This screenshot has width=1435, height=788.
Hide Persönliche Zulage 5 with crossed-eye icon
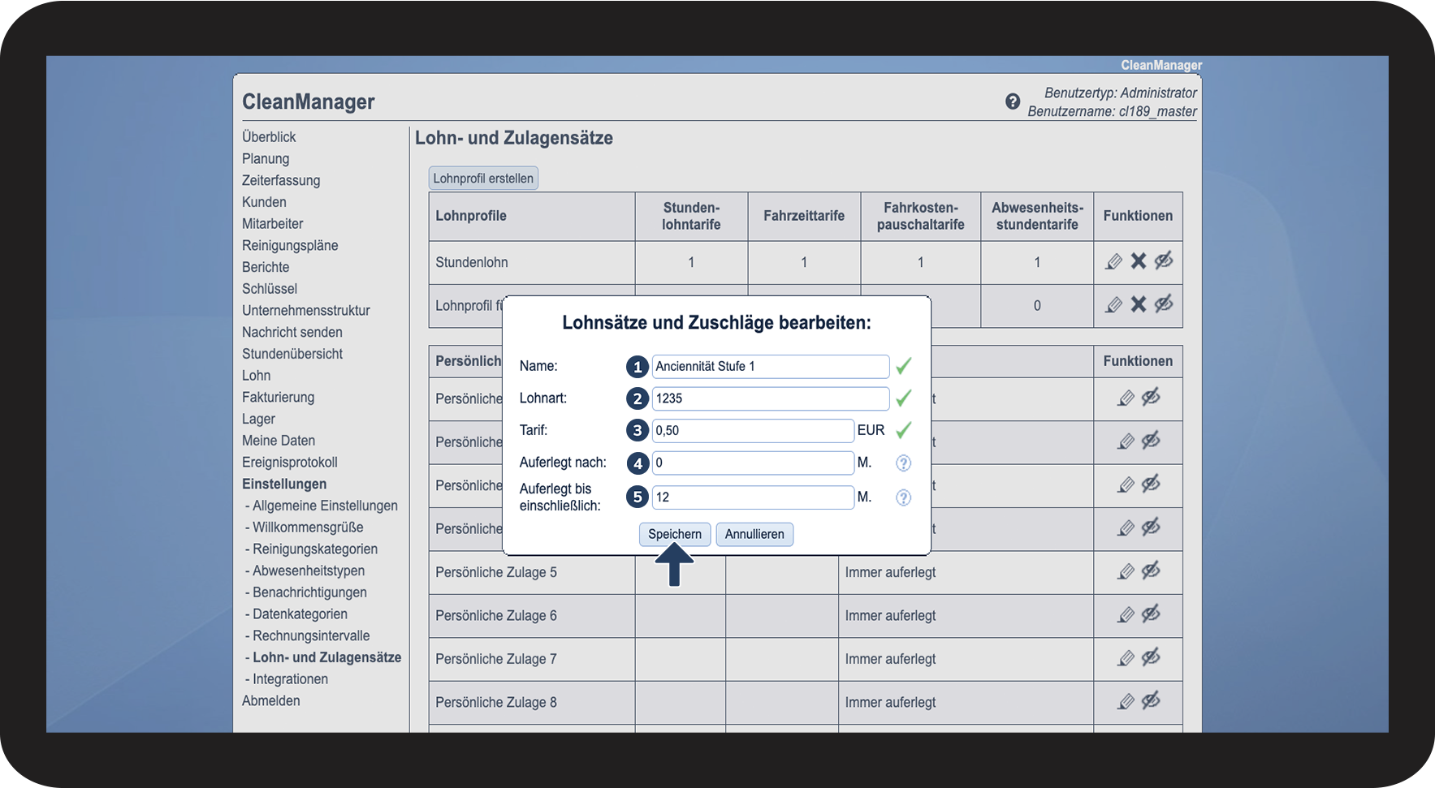(1151, 571)
